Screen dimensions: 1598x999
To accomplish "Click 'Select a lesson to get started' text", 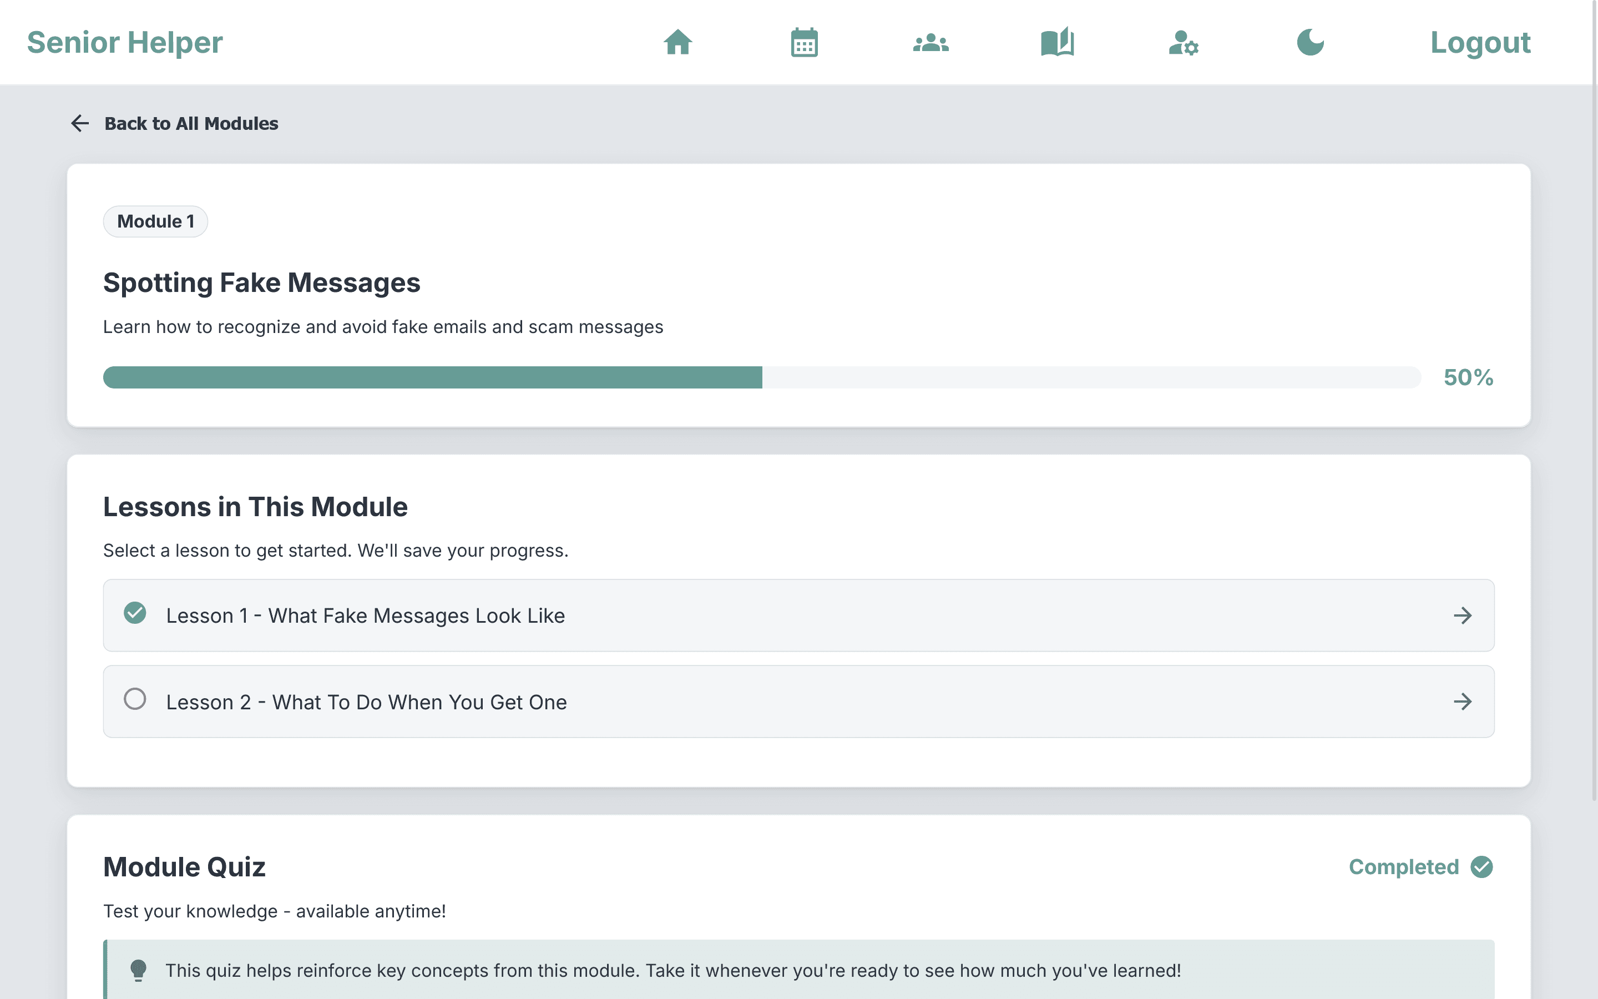I will (336, 551).
